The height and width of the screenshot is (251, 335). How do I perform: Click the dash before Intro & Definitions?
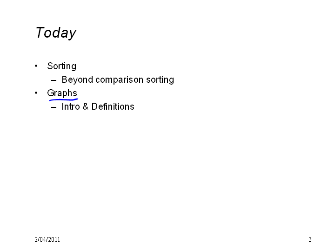point(54,107)
